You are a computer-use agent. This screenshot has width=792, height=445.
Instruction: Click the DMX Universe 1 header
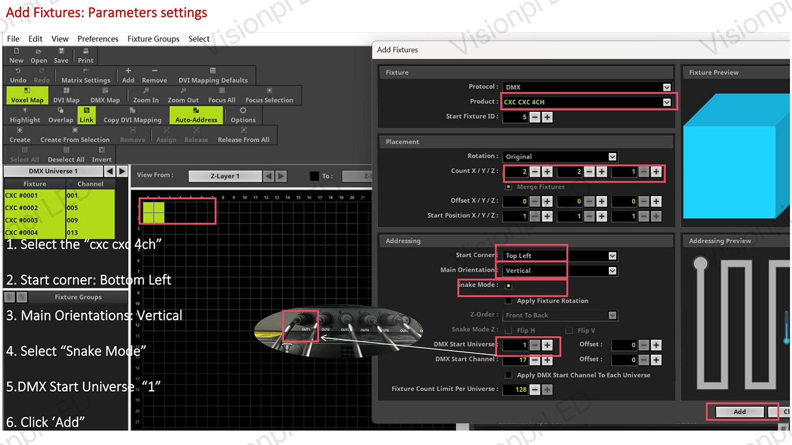[x=53, y=171]
